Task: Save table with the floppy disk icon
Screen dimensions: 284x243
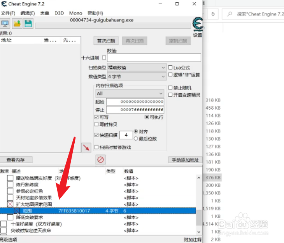Action: coord(28,24)
